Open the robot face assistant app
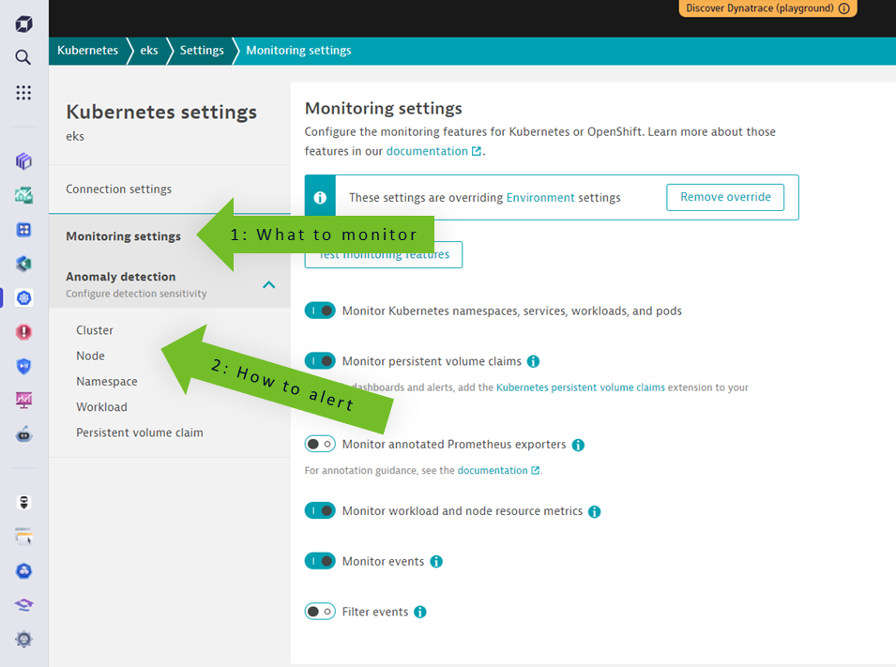The height and width of the screenshot is (667, 896). pos(23,434)
